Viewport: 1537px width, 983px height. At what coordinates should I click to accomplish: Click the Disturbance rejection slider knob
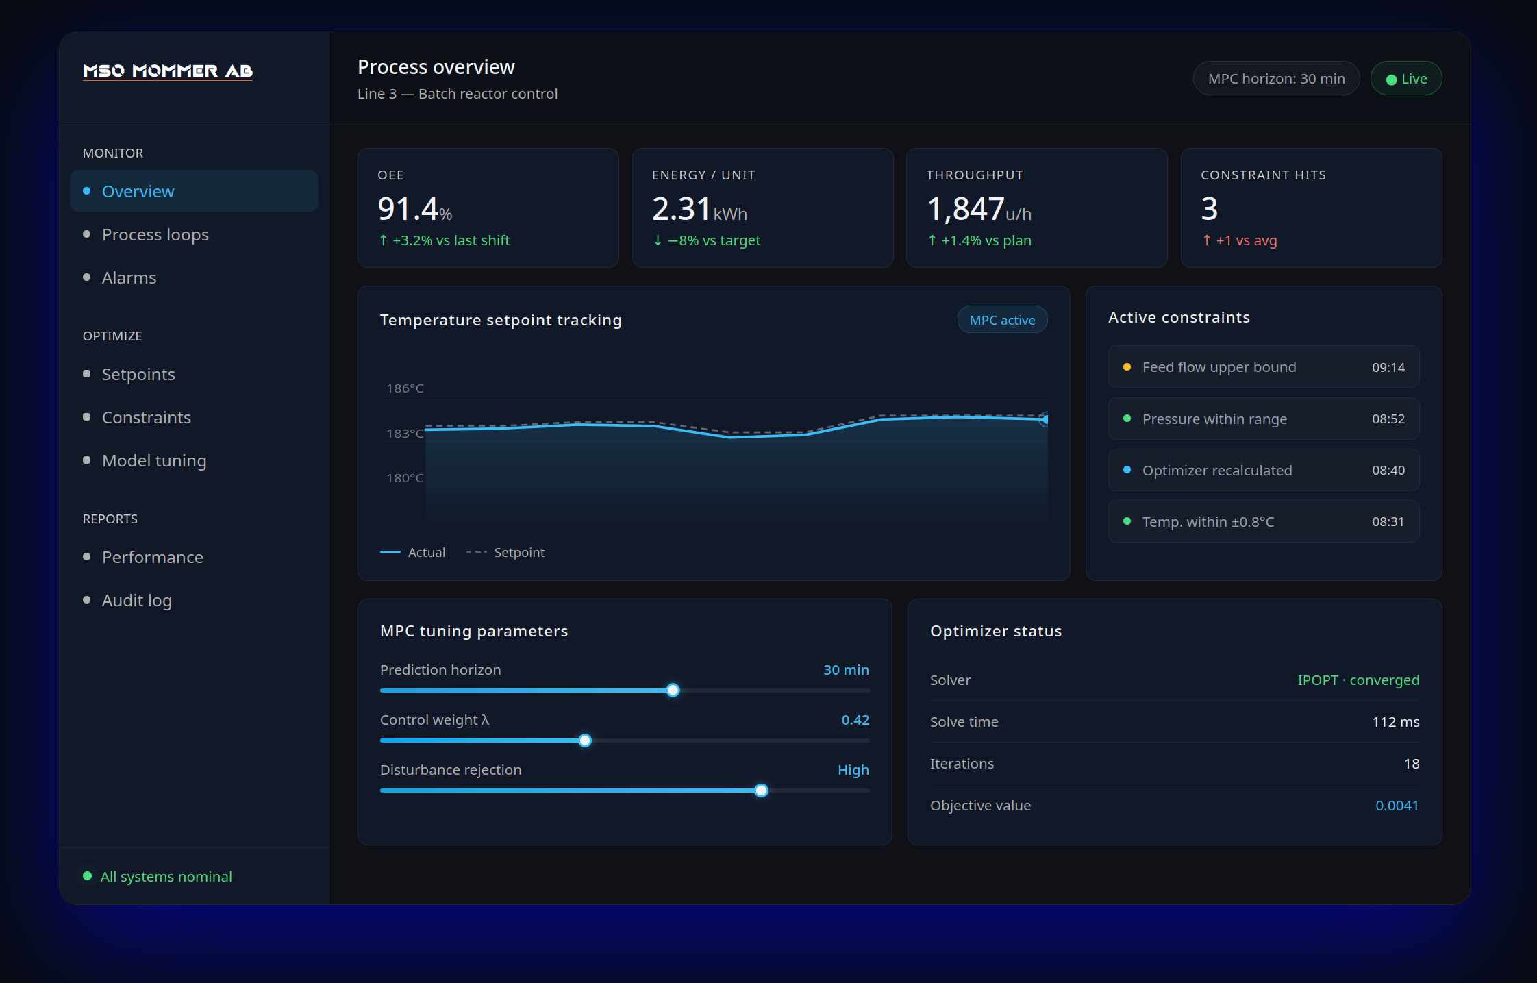761,790
